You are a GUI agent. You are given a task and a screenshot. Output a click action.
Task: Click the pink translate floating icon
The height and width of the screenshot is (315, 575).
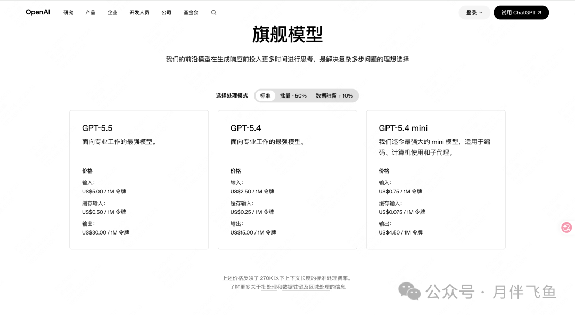click(x=566, y=228)
